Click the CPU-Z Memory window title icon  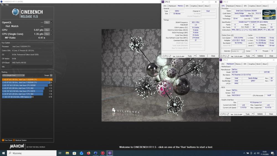click(163, 2)
